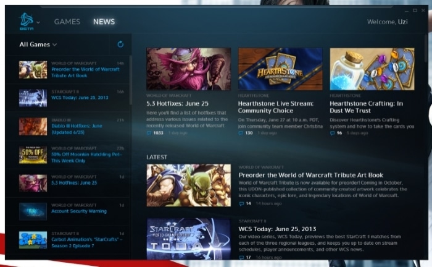
Task: Open the featured Hearthstone crafting jar image
Action: [372, 69]
